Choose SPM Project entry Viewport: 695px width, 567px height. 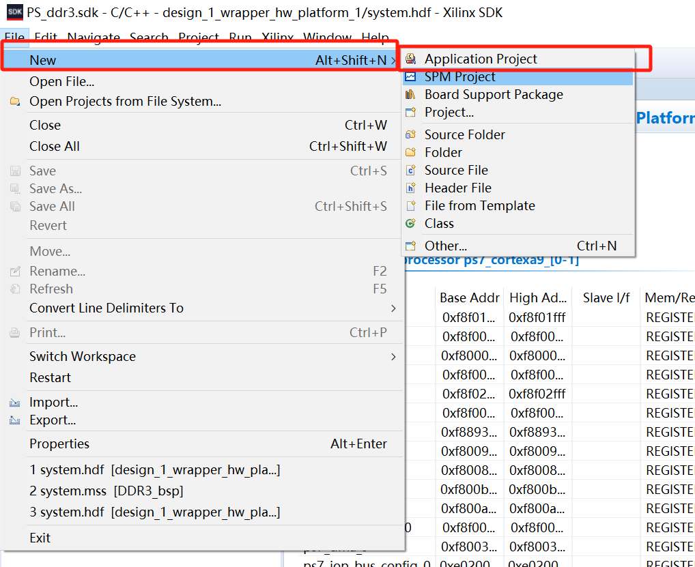519,76
